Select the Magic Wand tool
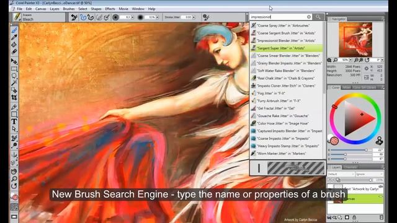The width and height of the screenshot is (397, 223). [x=14, y=83]
